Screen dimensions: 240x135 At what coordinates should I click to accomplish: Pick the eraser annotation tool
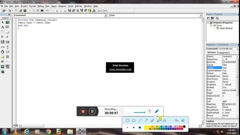(x=183, y=120)
